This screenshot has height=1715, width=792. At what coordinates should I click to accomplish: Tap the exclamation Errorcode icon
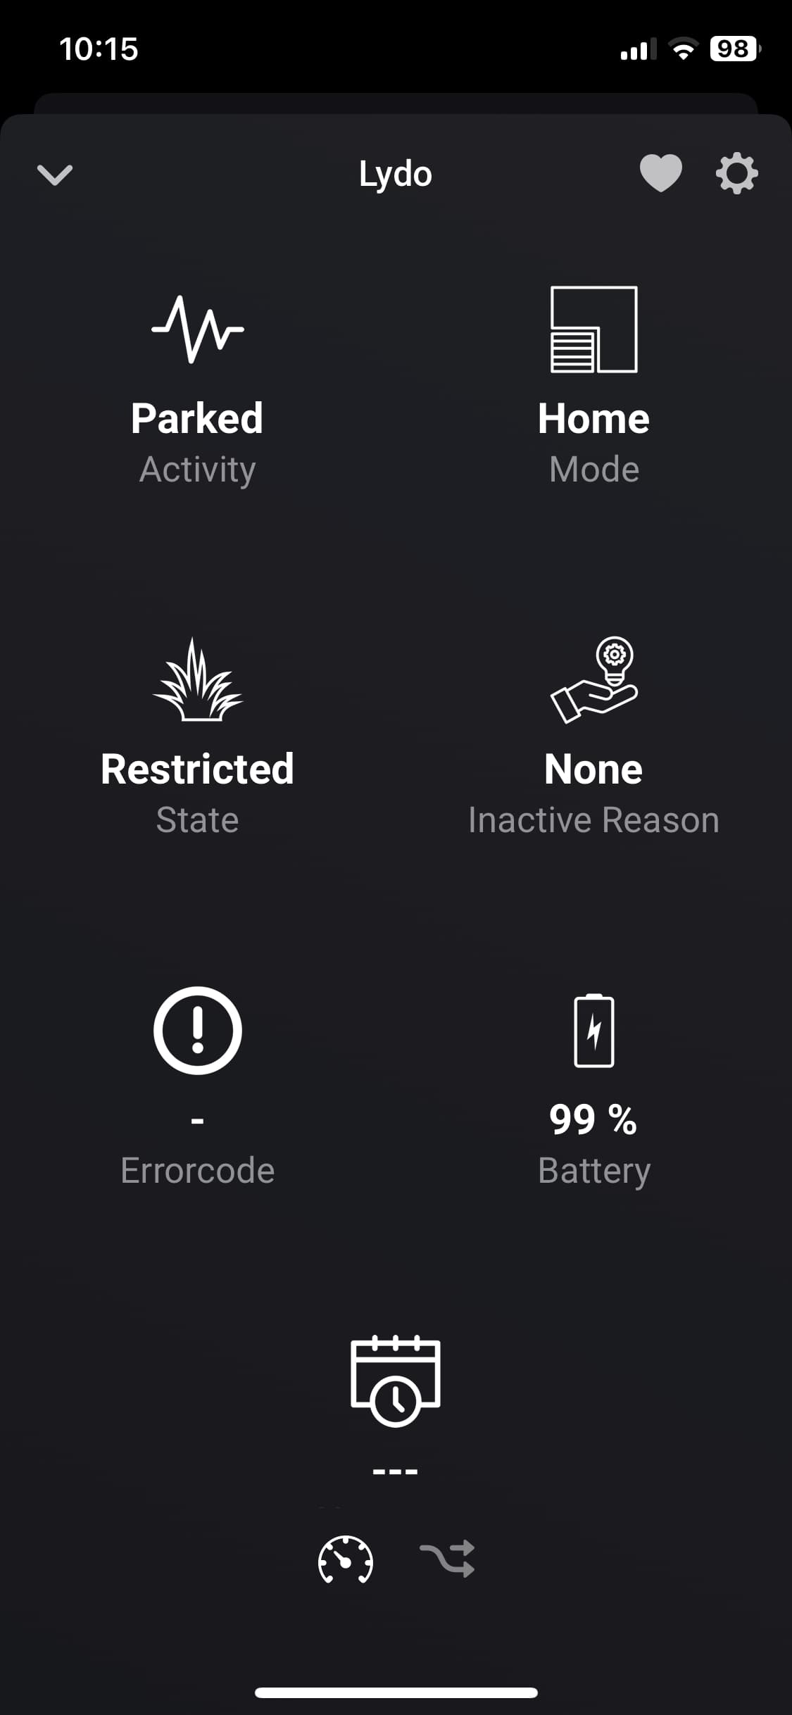[198, 1030]
